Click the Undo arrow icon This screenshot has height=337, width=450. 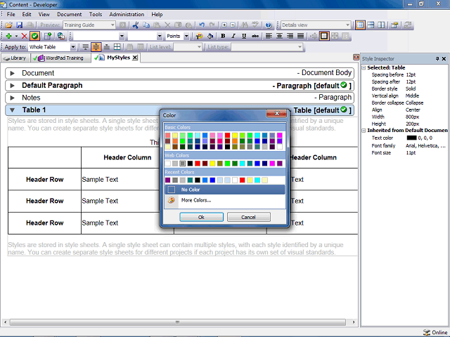point(202,25)
